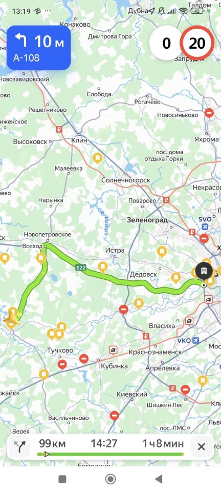
Task: Tap the Android home button
Action: [x=110, y=479]
